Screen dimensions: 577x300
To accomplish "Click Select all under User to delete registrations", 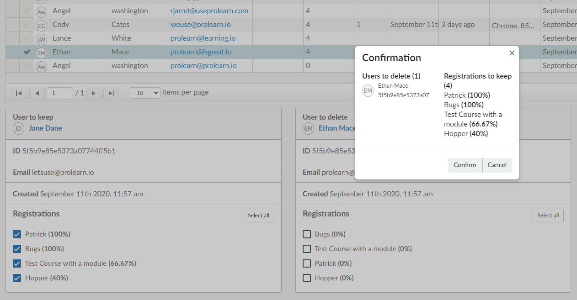I will tap(548, 215).
